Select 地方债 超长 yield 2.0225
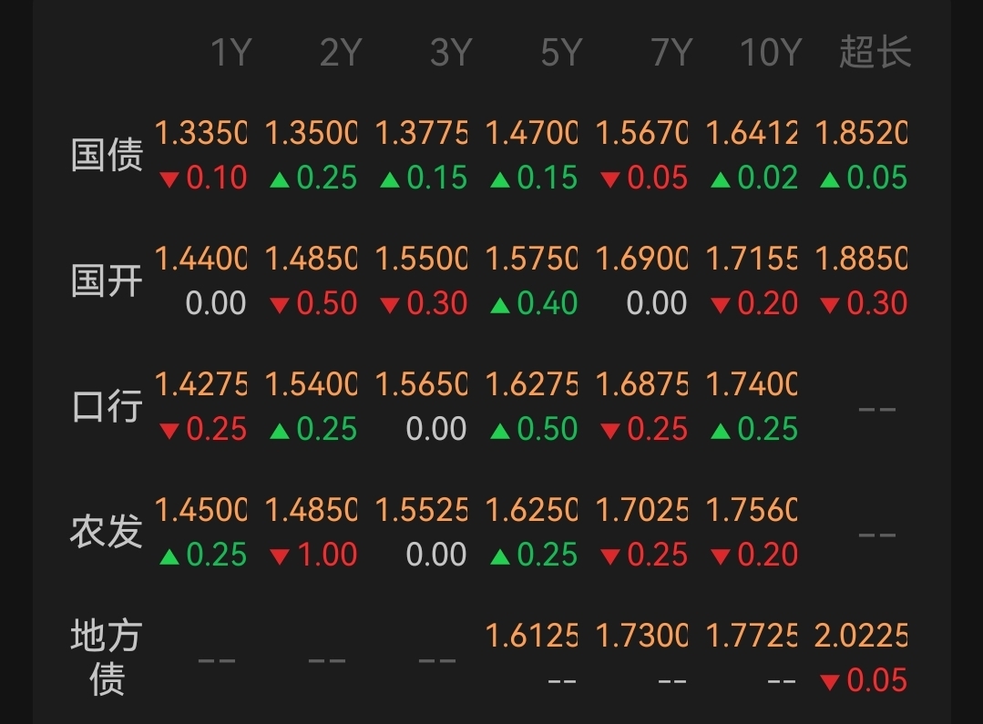 [x=862, y=636]
